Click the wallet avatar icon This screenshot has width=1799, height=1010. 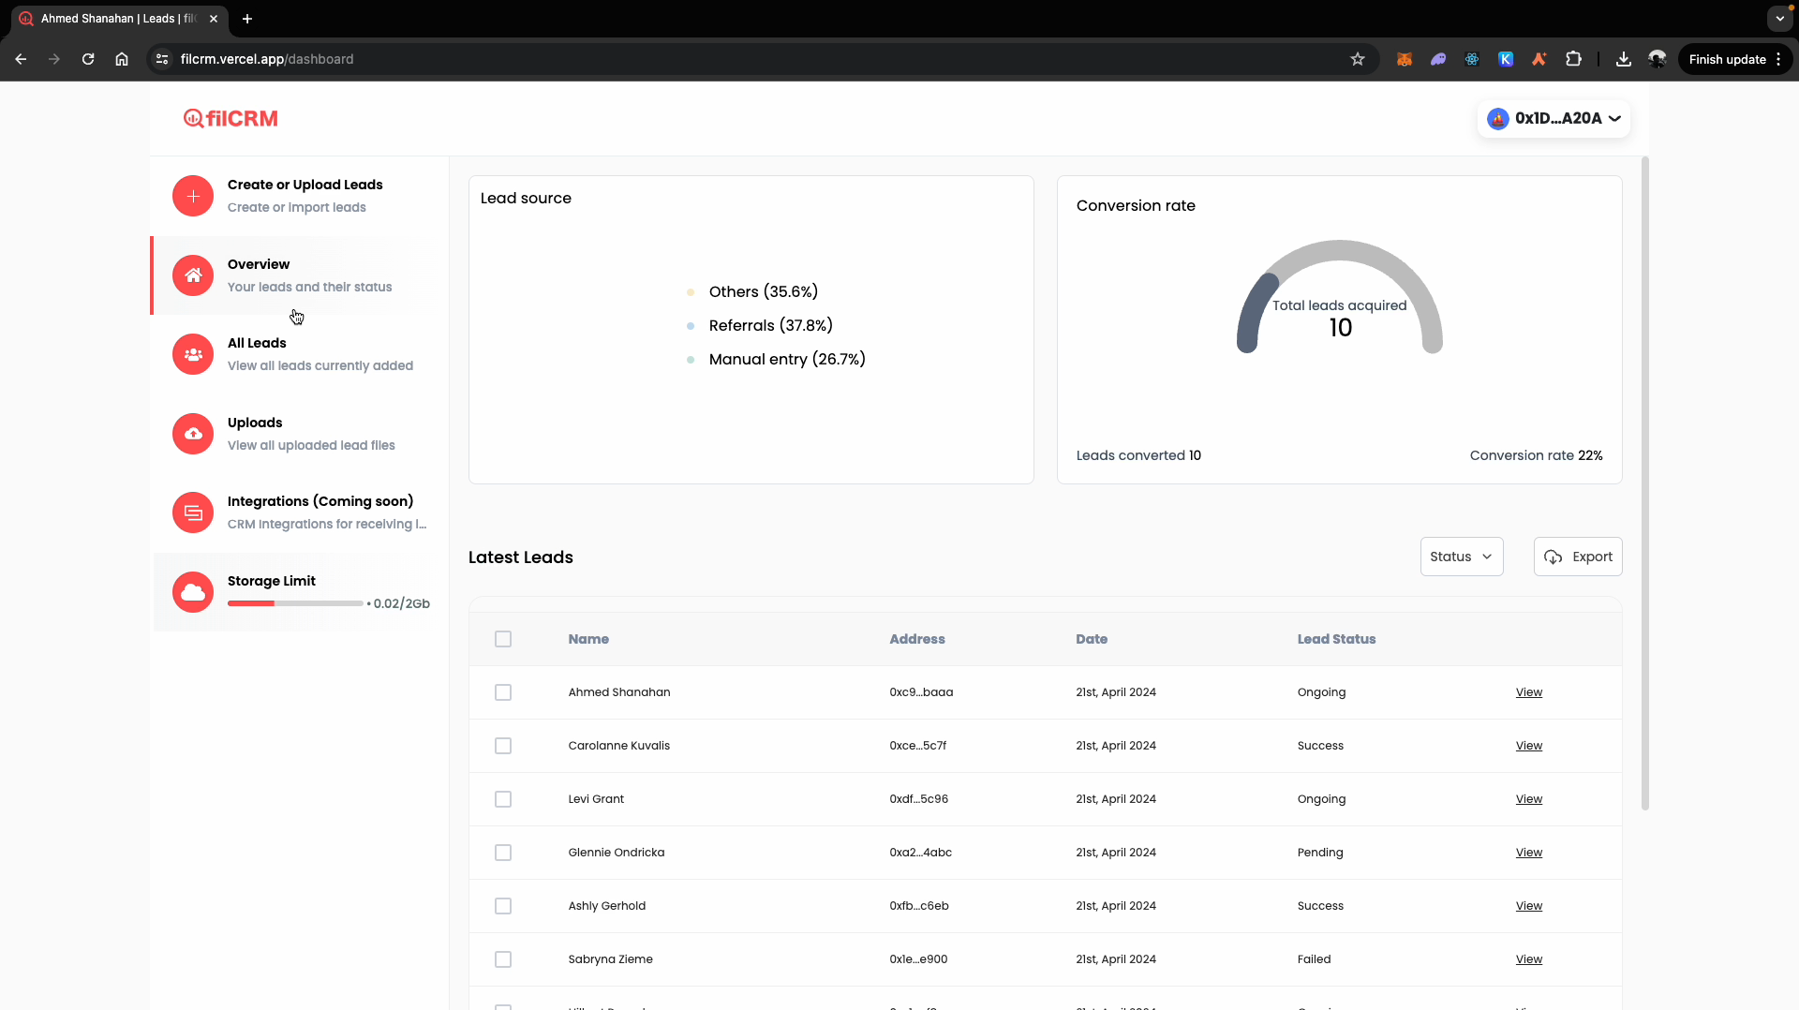pyautogui.click(x=1498, y=118)
